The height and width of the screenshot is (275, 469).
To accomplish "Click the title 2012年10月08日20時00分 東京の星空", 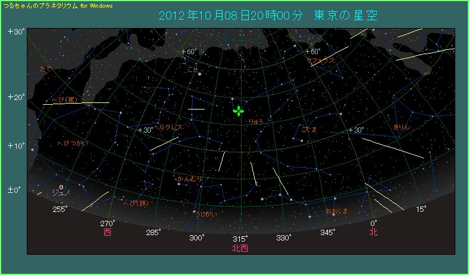I will [268, 15].
